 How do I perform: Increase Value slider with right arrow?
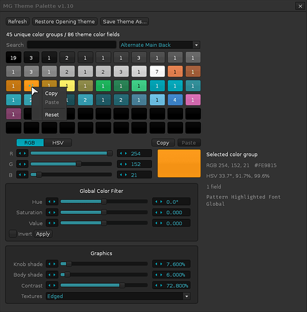(x=54, y=223)
